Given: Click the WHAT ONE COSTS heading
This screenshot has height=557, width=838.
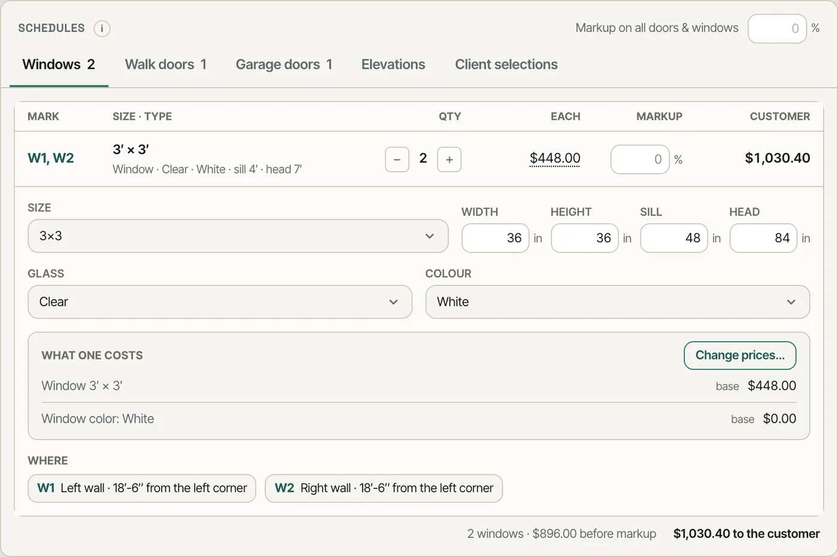Looking at the screenshot, I should click(x=92, y=355).
